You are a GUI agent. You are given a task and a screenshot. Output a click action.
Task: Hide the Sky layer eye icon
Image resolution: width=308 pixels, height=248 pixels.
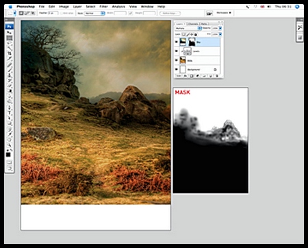click(177, 42)
